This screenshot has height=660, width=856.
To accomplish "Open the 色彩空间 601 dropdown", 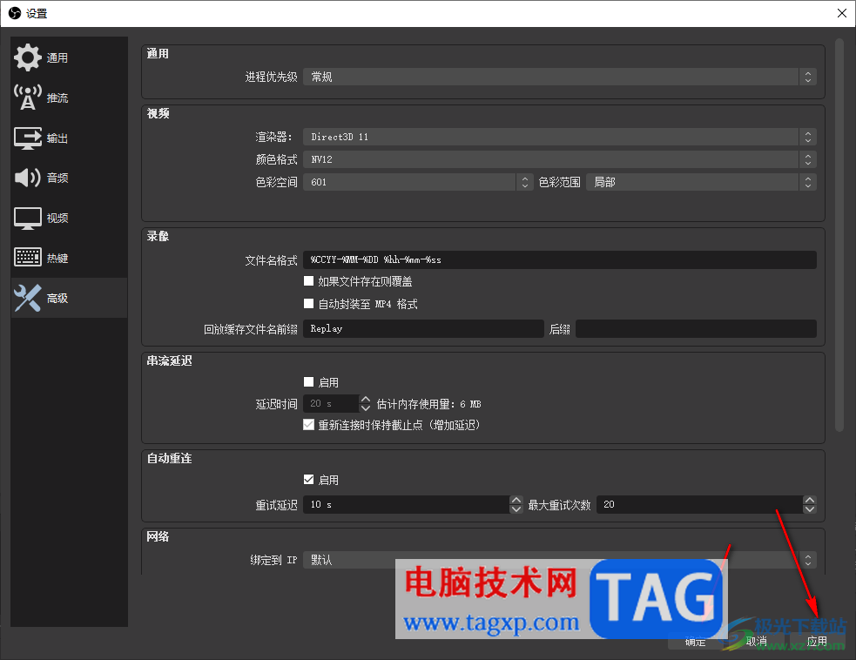I will pyautogui.click(x=418, y=182).
